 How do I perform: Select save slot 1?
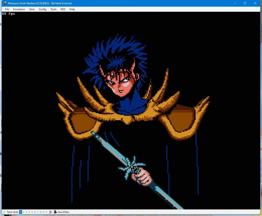(21, 212)
